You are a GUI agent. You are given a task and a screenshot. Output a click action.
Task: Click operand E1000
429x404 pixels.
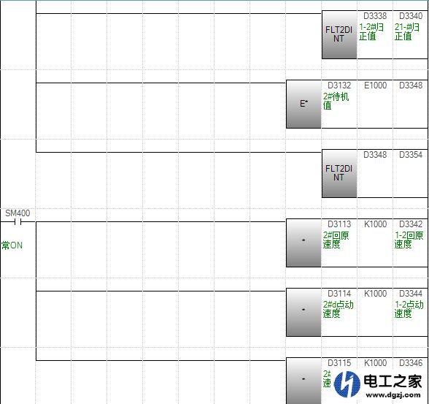[x=375, y=85]
